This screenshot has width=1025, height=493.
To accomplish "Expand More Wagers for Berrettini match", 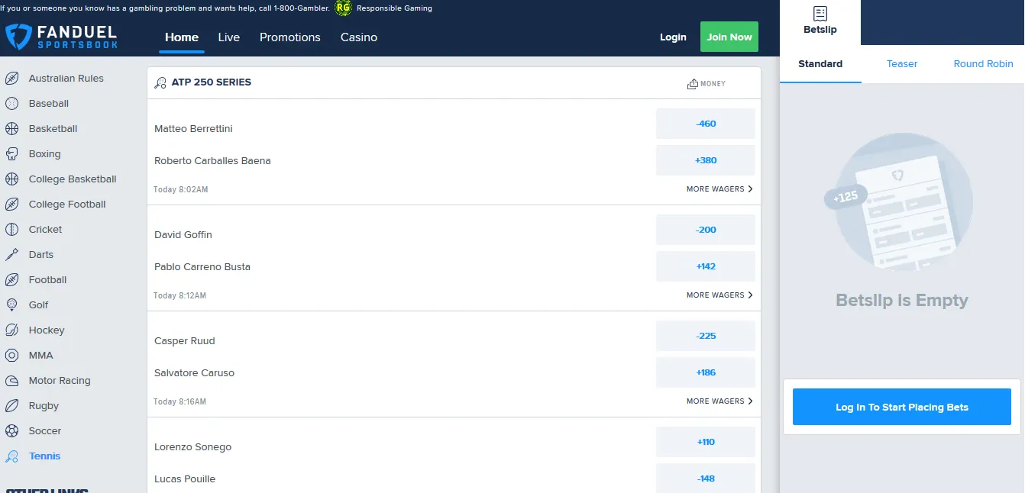I will click(x=719, y=189).
